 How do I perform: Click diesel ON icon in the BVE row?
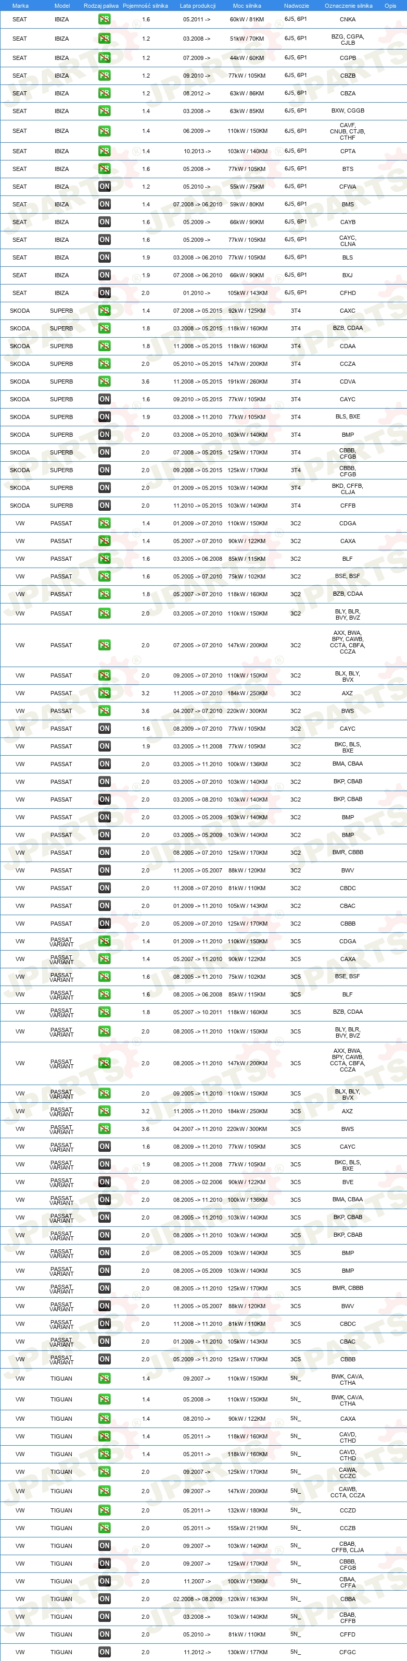(x=104, y=1182)
